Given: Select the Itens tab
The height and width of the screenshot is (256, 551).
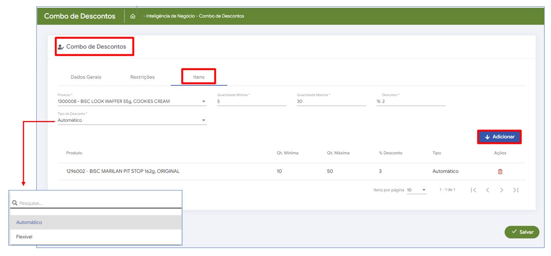Looking at the screenshot, I should [x=198, y=77].
